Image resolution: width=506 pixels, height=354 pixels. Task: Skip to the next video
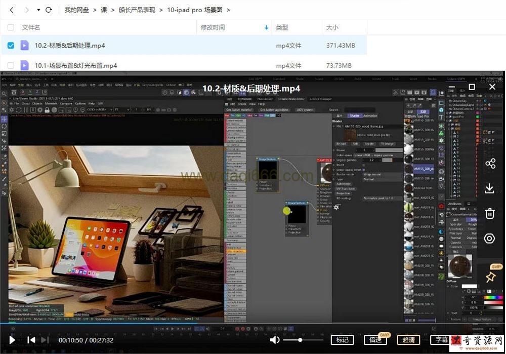pos(45,340)
